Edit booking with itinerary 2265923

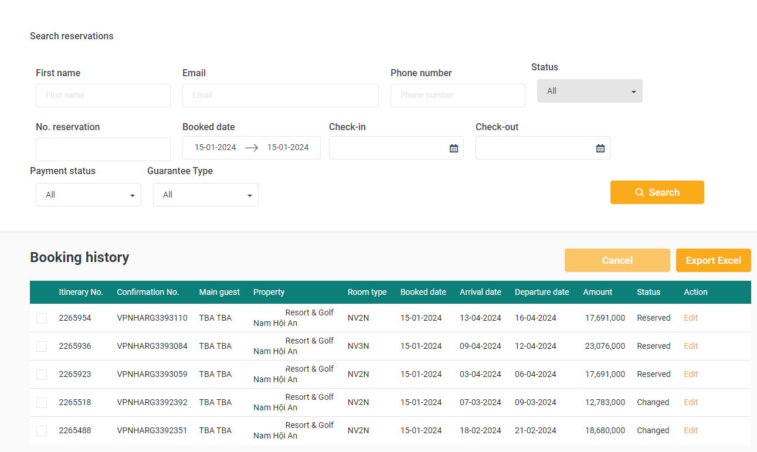pos(691,374)
